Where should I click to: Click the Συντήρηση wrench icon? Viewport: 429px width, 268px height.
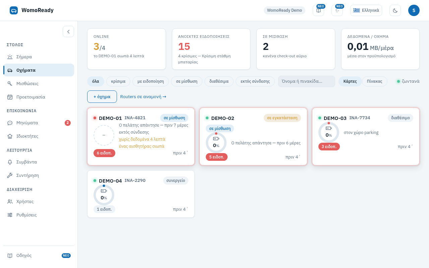[10, 176]
